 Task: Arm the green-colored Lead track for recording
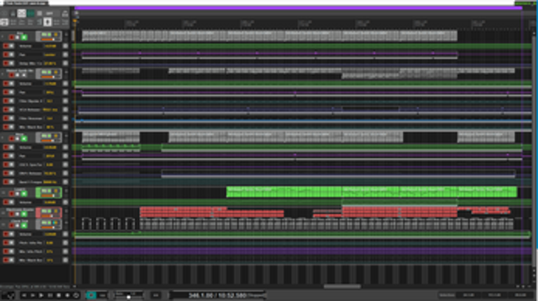point(11,194)
